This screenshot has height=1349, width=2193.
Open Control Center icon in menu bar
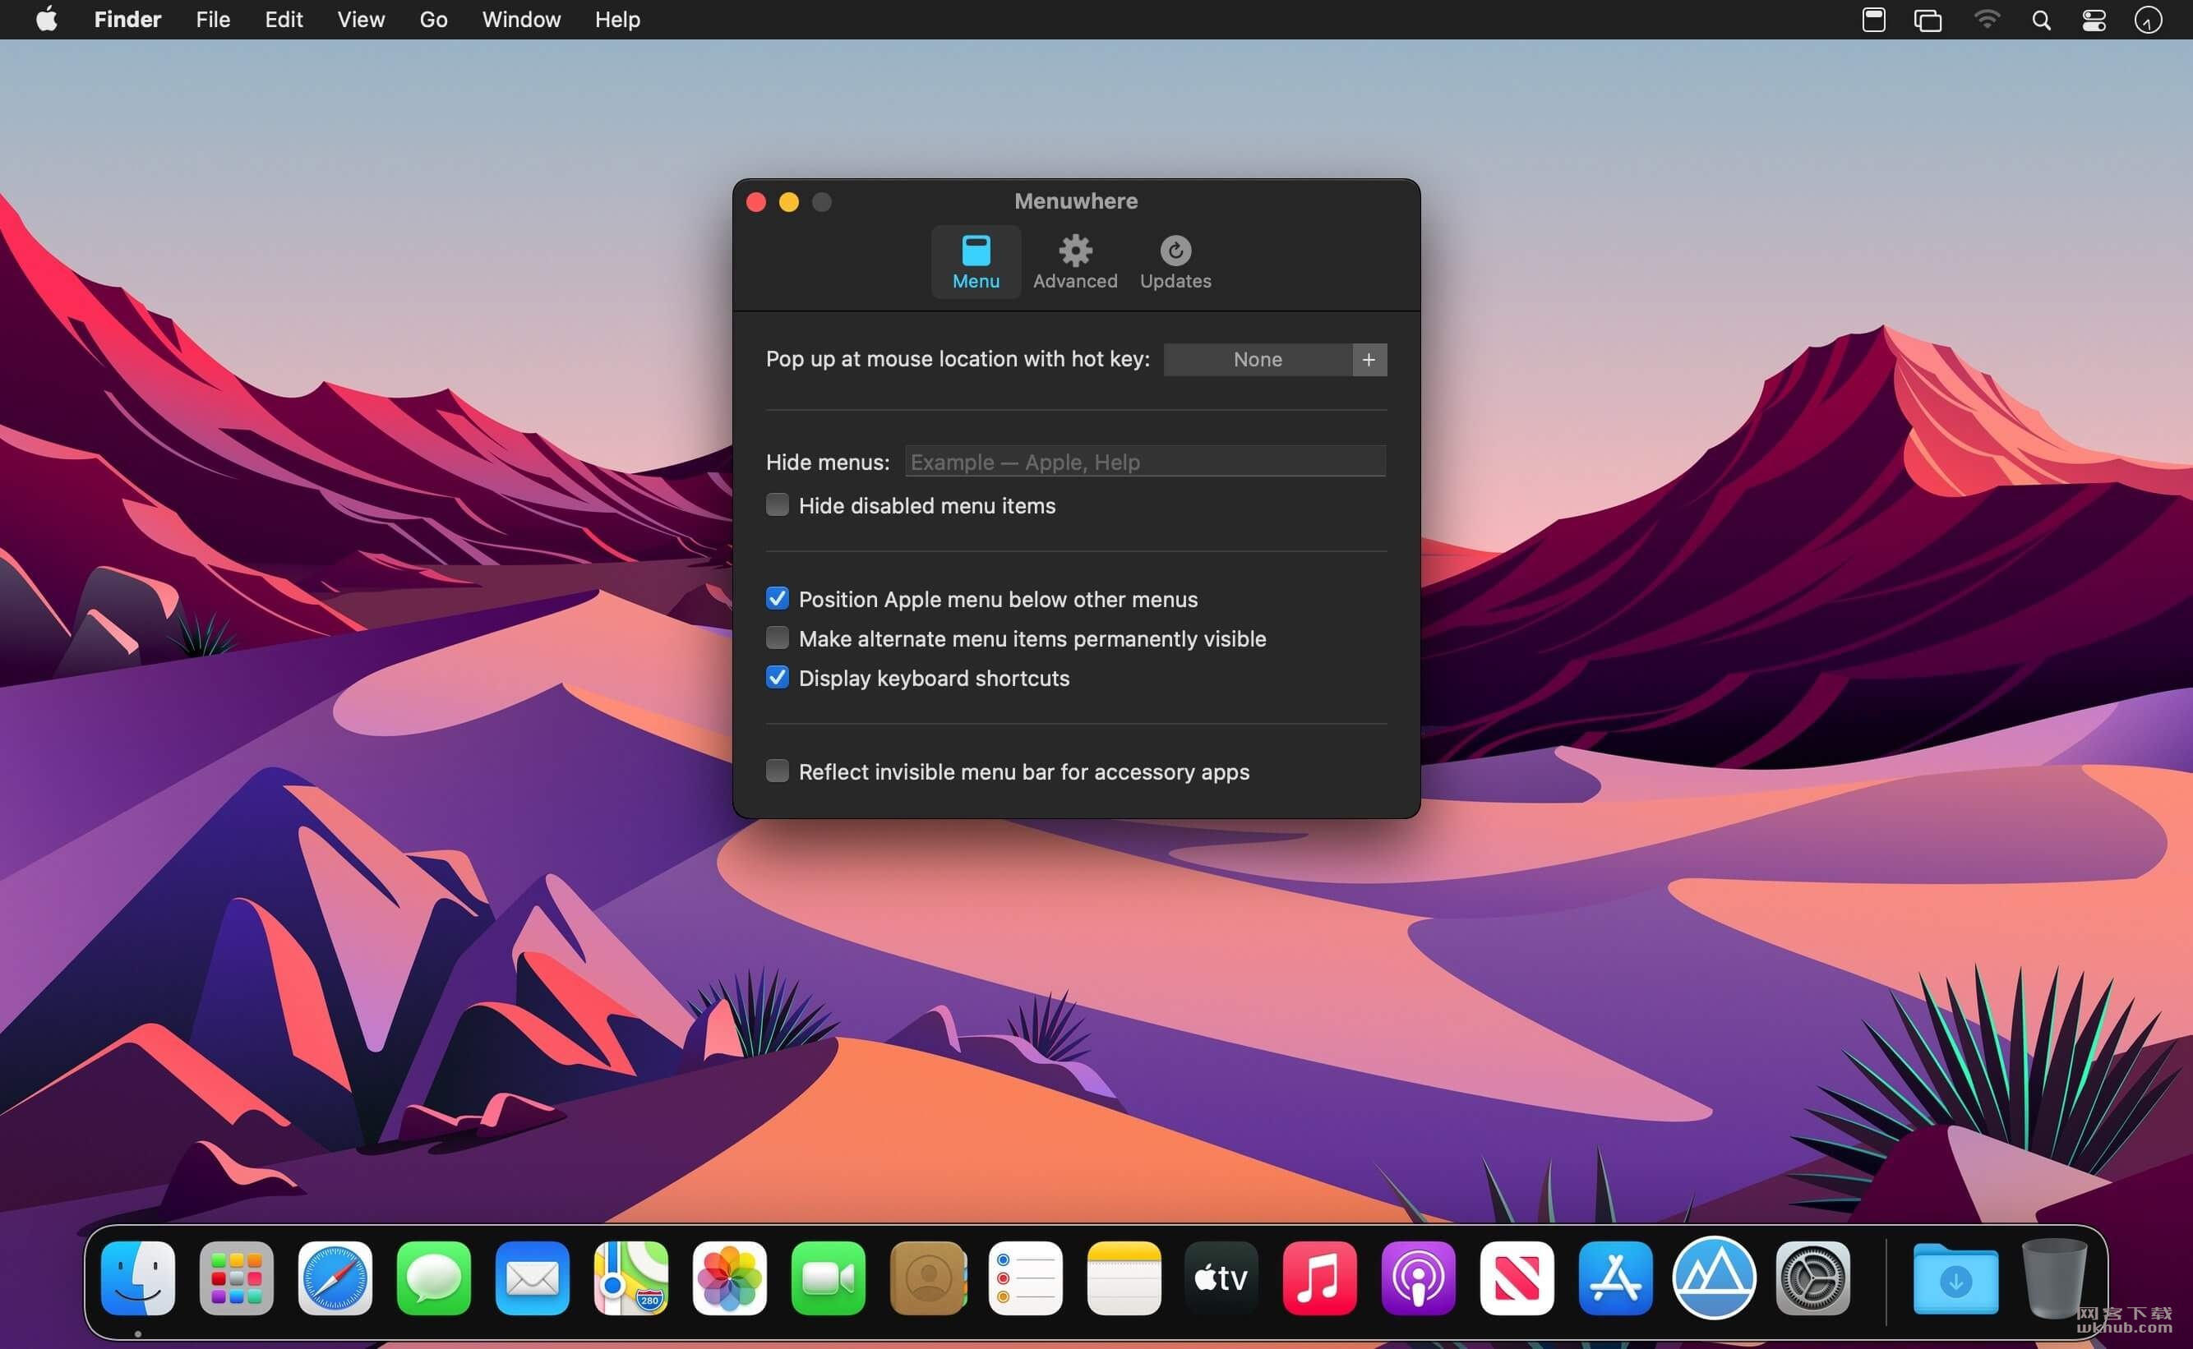tap(2094, 19)
